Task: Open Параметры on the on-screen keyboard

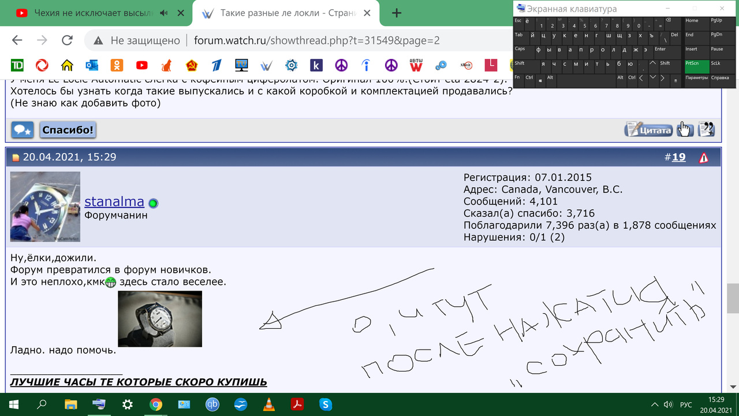Action: [696, 77]
